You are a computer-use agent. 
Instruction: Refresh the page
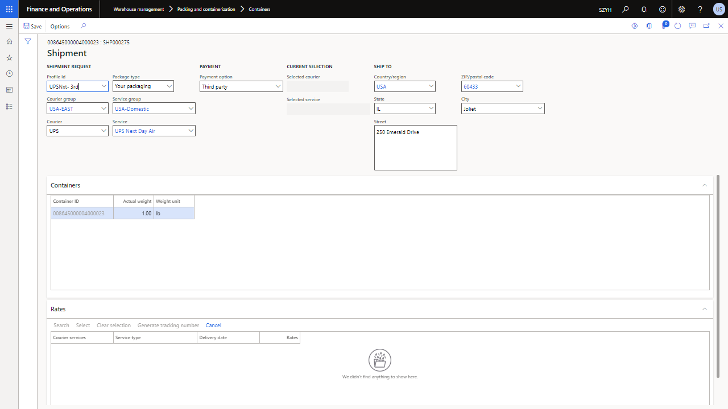coord(678,26)
